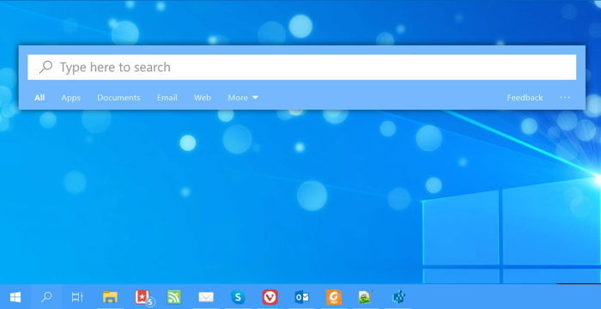The image size is (601, 309).
Task: Launch File Explorer from the taskbar
Action: click(110, 297)
